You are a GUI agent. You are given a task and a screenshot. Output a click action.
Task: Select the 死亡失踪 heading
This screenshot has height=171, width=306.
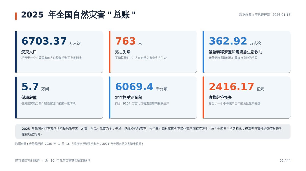pyautogui.click(x=123, y=52)
